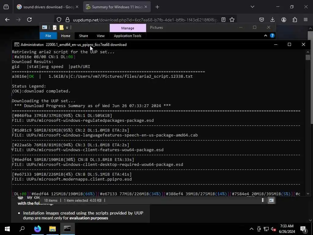313x235 pixels.
Task: Click Firefox page vertical scrollbar thumb
Action: pos(311,78)
